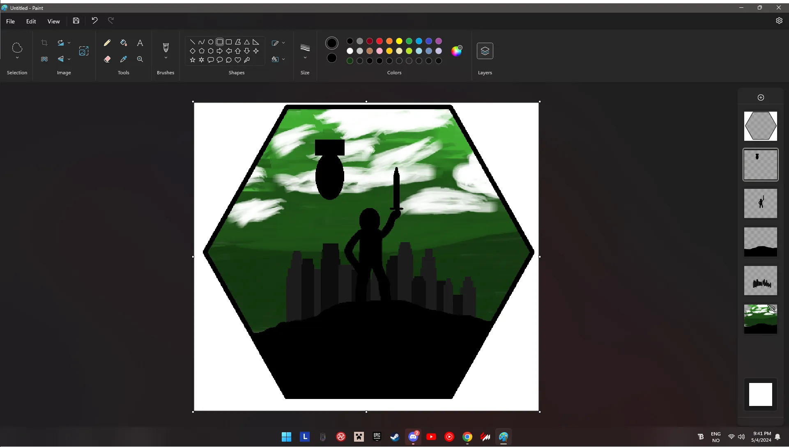Select the Pencil tool
Screen dimensions: 789x447
[107, 43]
